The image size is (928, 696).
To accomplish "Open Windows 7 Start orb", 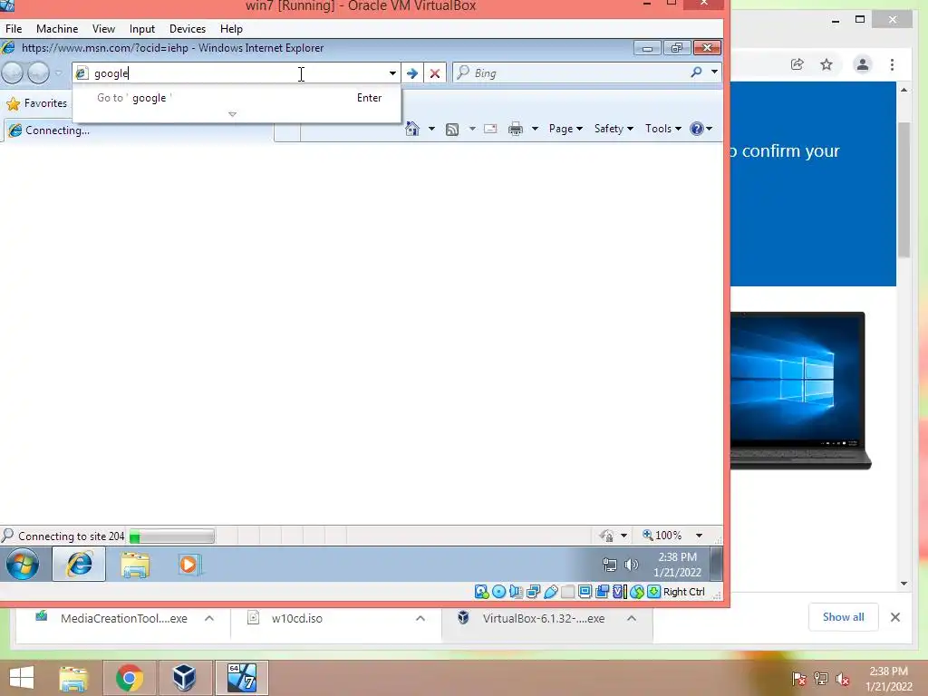I will tap(23, 564).
